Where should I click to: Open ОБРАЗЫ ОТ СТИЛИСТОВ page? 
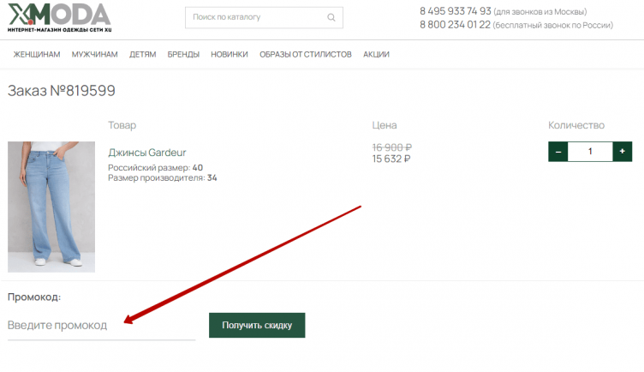[x=305, y=54]
